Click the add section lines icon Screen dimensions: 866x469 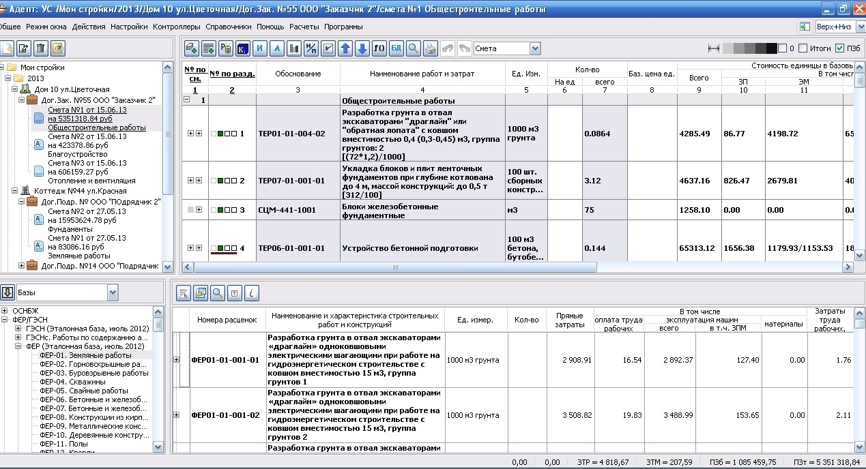(209, 48)
